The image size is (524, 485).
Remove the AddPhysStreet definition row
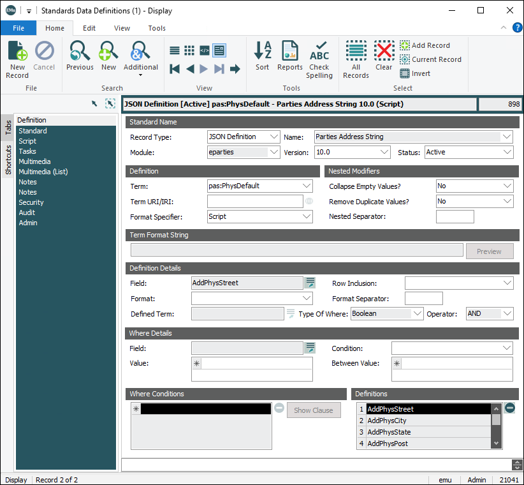coord(509,408)
